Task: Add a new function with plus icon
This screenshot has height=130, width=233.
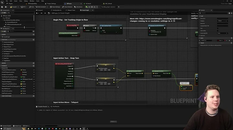Action: pyautogui.click(x=33, y=40)
